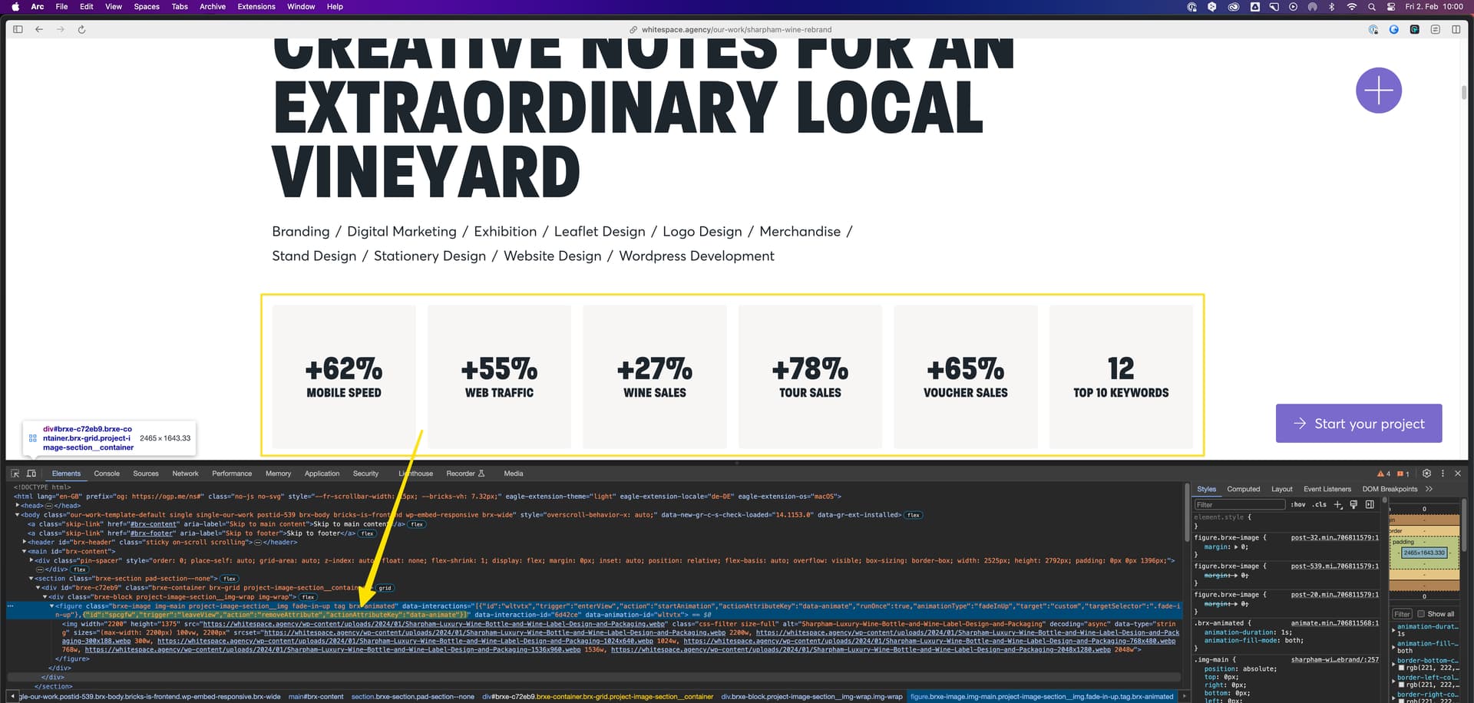
Task: Enable the Show all checkbox
Action: (x=1421, y=614)
